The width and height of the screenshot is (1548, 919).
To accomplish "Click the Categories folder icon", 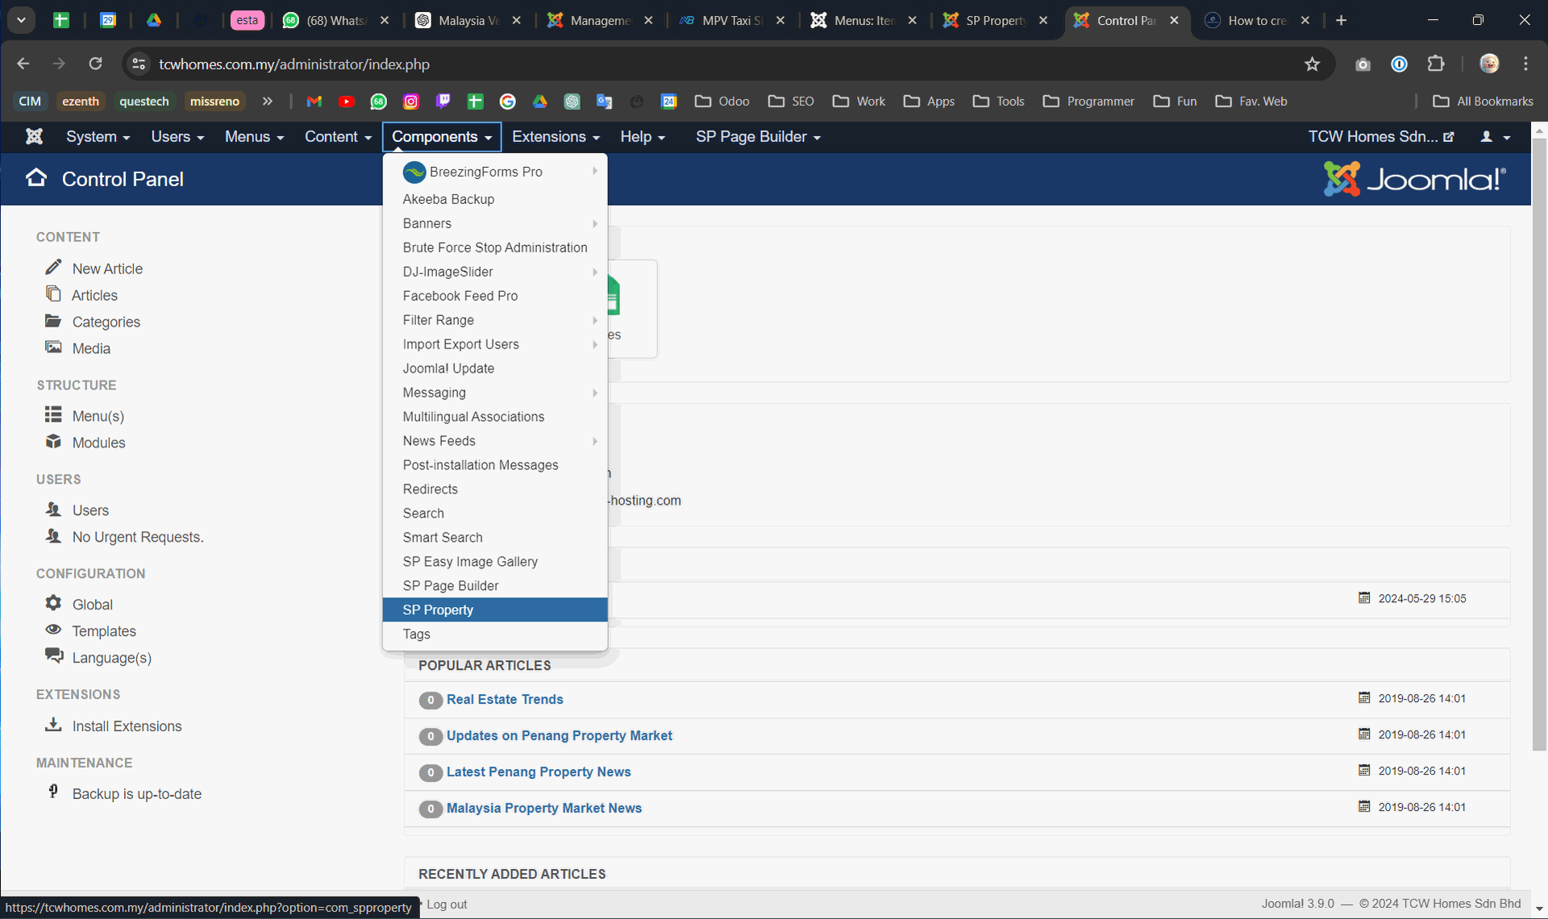I will pyautogui.click(x=53, y=321).
